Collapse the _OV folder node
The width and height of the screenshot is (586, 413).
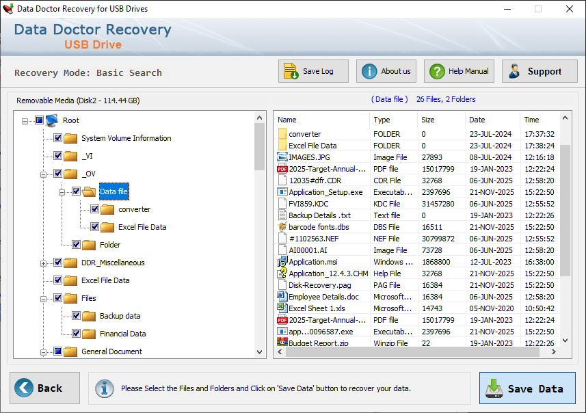pyautogui.click(x=43, y=174)
